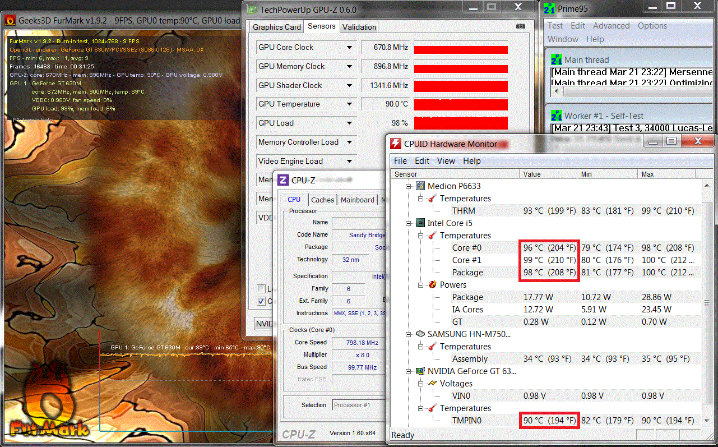The height and width of the screenshot is (447, 718).
Task: Open the GPU Temperature sensor dropdown
Action: [350, 104]
